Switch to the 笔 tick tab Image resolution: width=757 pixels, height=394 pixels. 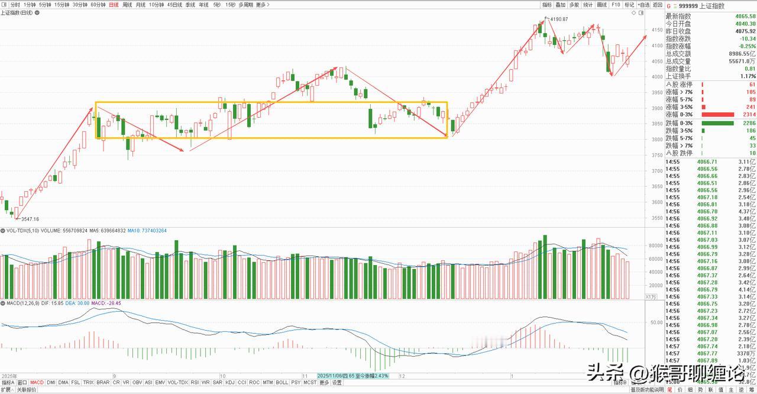coord(669,390)
